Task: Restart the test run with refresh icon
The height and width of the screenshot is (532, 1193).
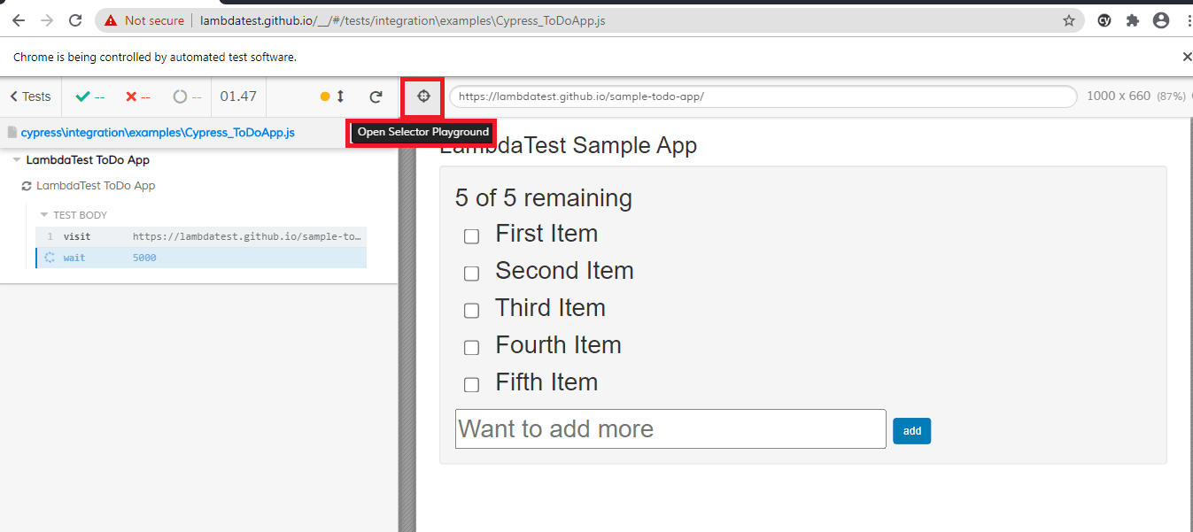Action: pos(376,96)
